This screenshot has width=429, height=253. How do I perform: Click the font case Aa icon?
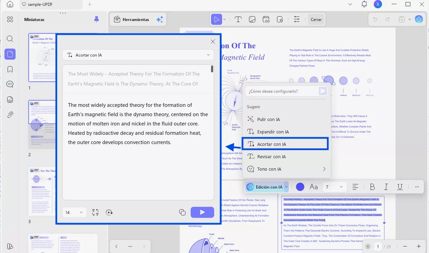[x=314, y=187]
